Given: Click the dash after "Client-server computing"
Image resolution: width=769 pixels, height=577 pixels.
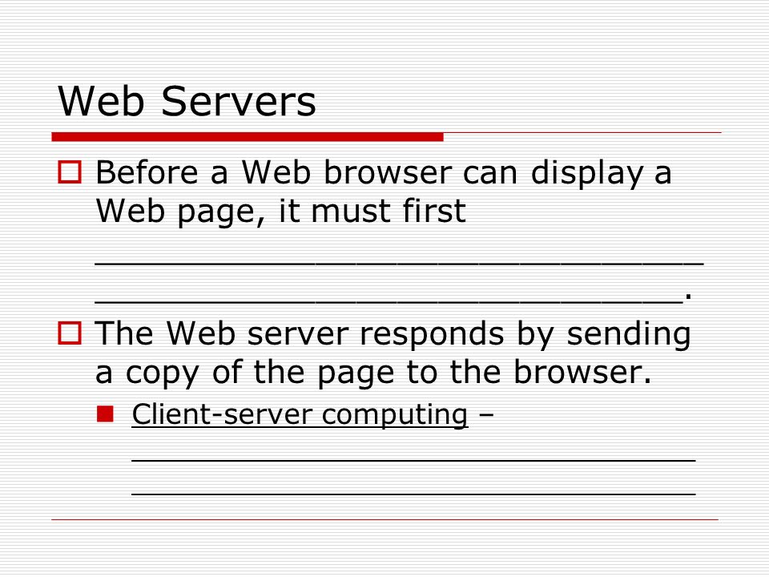Looking at the screenshot, I should coord(485,415).
